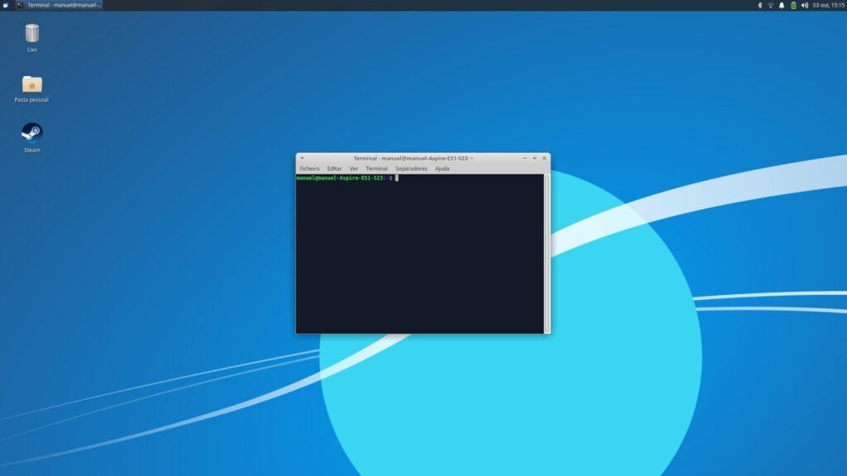Open the Terminal menu in the menu bar
The image size is (847, 476).
click(x=376, y=169)
